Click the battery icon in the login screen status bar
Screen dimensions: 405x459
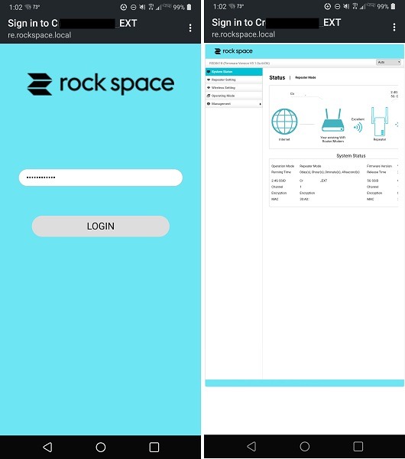[190, 7]
